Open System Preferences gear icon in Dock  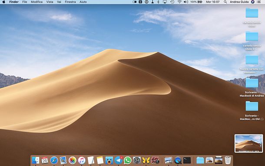pos(137,160)
